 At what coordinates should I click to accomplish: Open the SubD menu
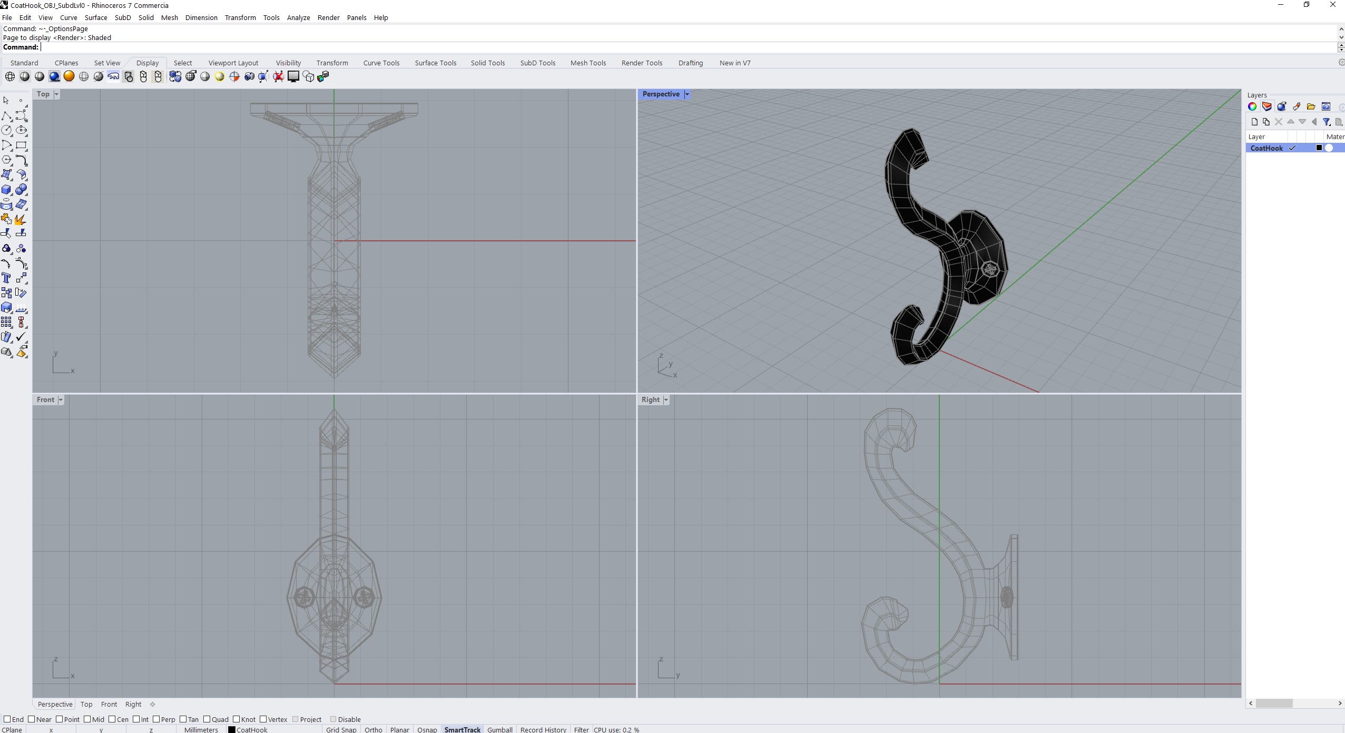pyautogui.click(x=122, y=17)
